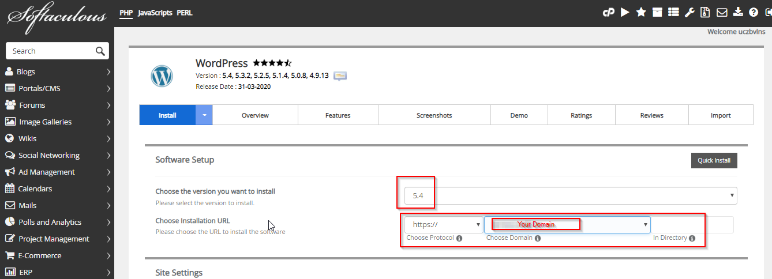Select the PHP scripts menu
This screenshot has width=772, height=279.
tap(126, 12)
